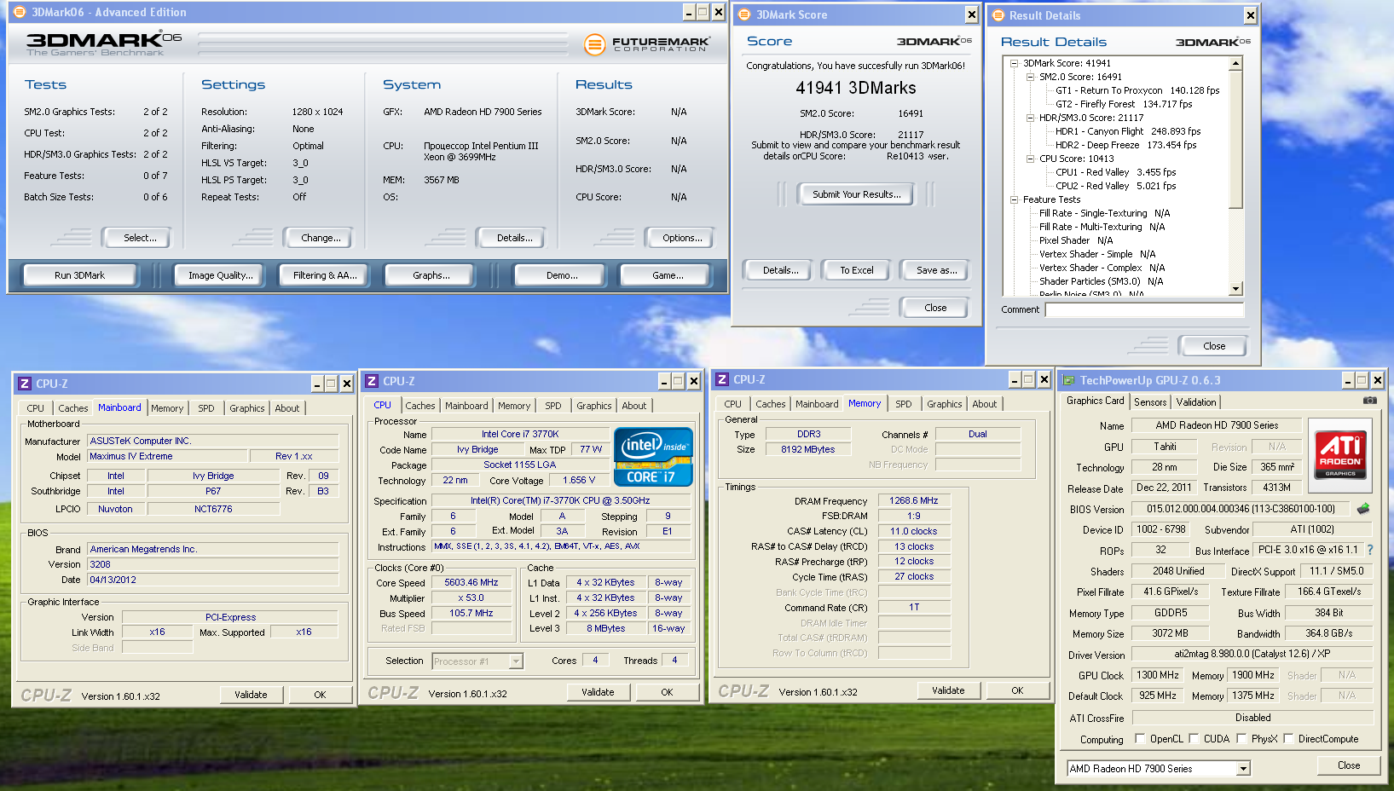This screenshot has width=1394, height=791.
Task: Click the 3DMark Score window title icon
Action: (743, 14)
